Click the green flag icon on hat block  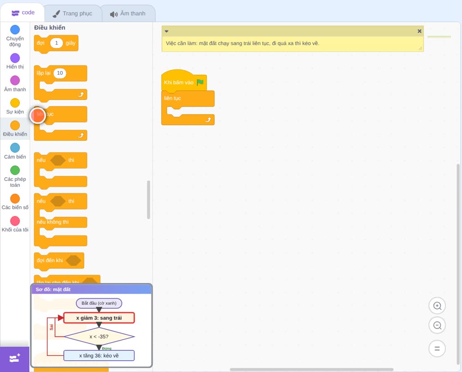coord(201,82)
